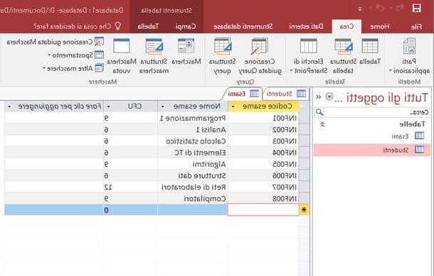Click the INF008 cell
The image size is (434, 276).
point(263,199)
